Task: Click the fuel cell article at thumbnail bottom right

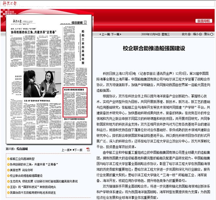Action: (x=75, y=128)
